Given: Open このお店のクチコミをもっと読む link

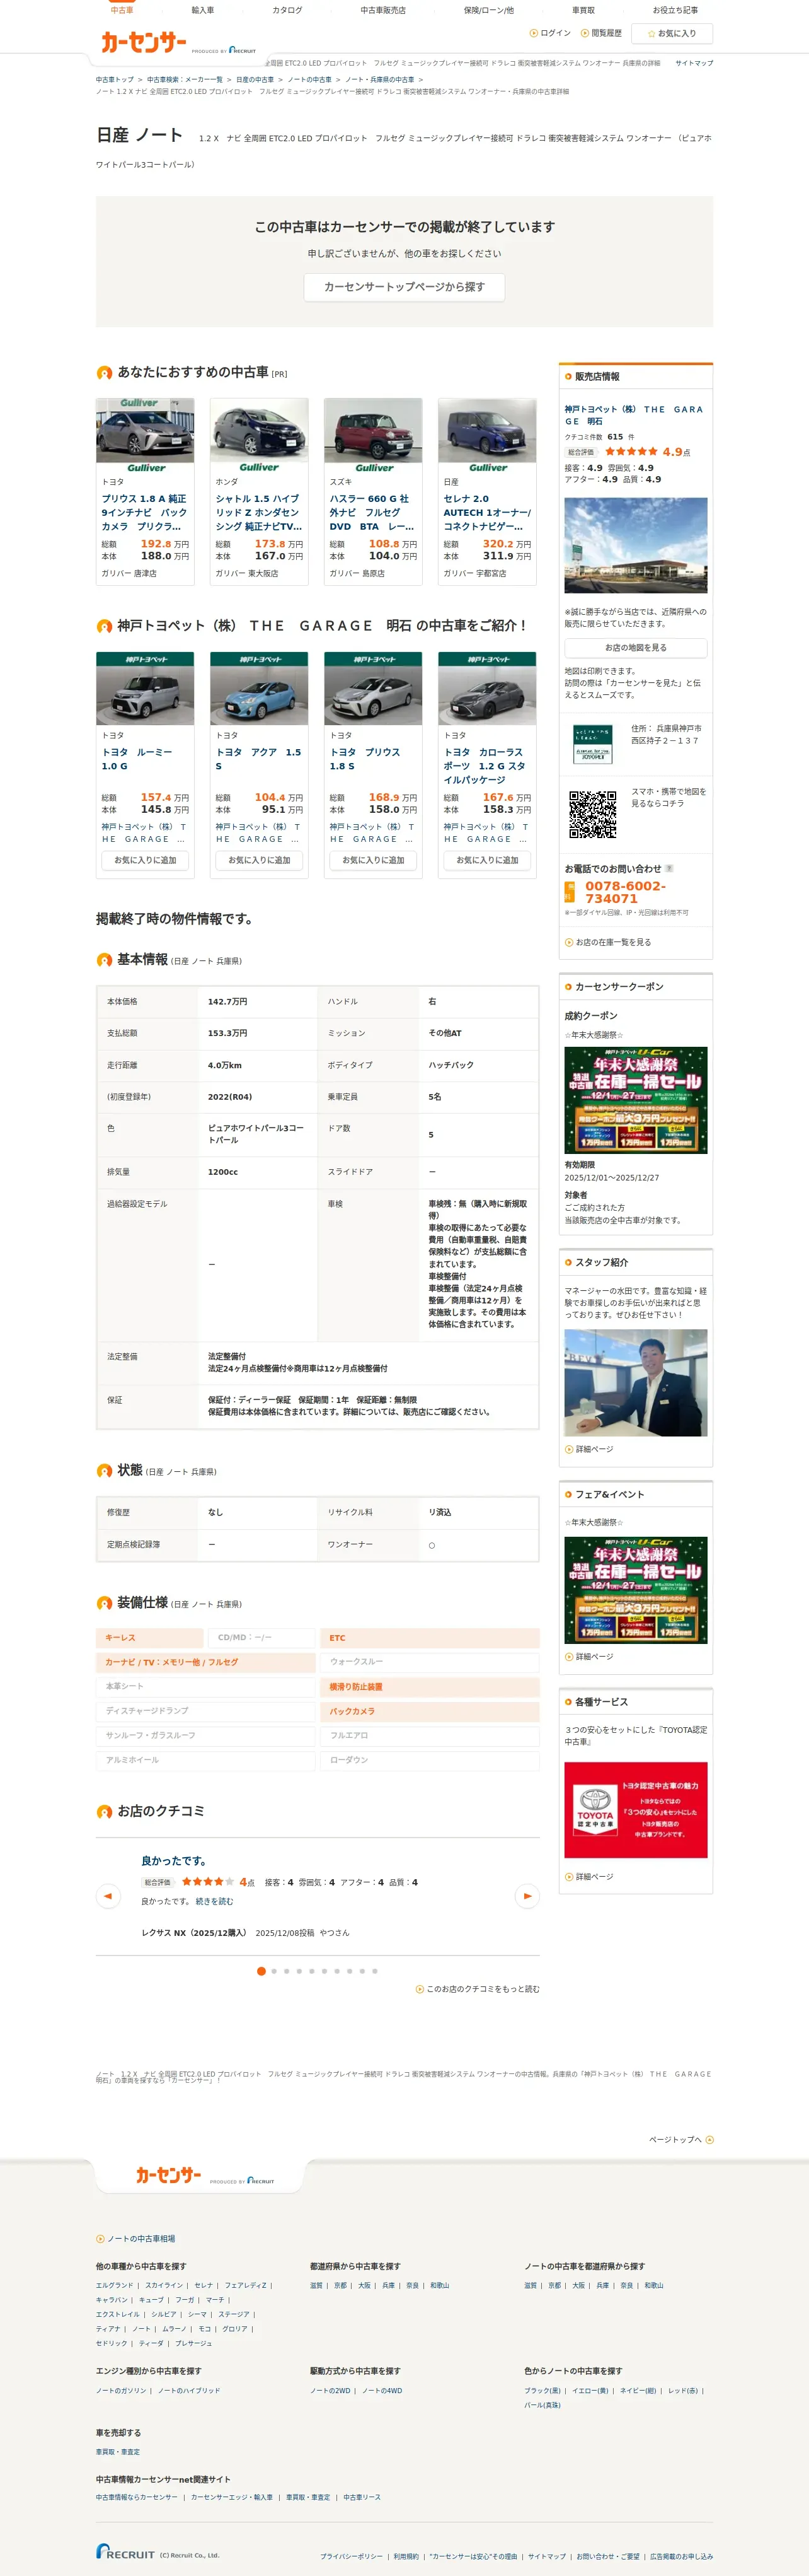Looking at the screenshot, I should (x=478, y=1989).
